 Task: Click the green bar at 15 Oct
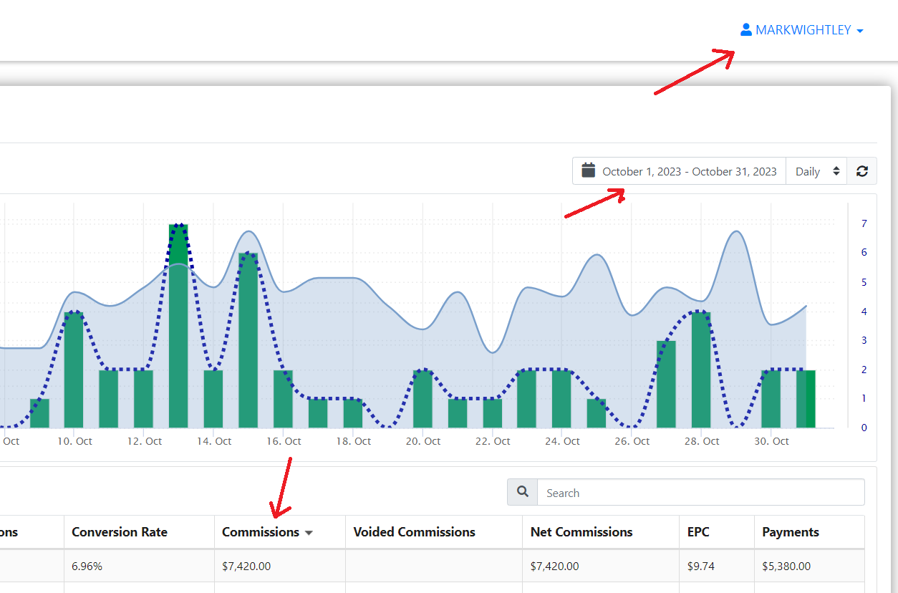[x=248, y=344]
